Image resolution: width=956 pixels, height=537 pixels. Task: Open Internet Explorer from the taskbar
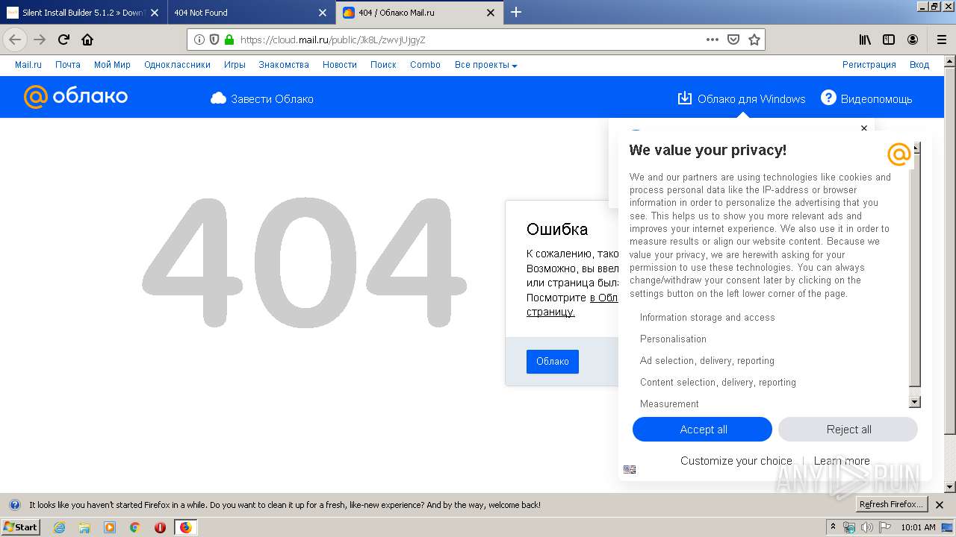pyautogui.click(x=60, y=527)
